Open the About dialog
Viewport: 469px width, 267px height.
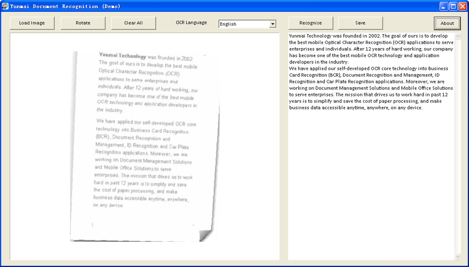447,23
